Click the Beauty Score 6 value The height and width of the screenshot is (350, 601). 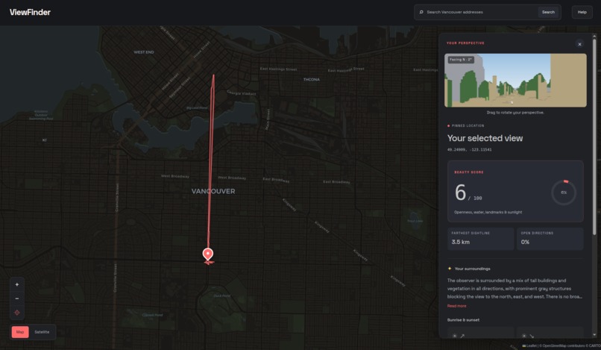(x=460, y=193)
